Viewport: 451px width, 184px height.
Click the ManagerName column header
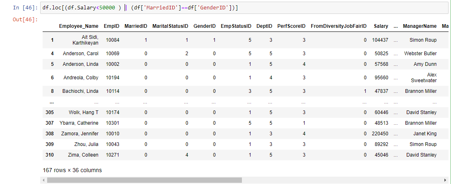tap(420, 26)
